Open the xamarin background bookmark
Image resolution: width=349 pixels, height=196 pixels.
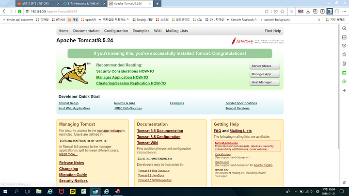coord(275,19)
